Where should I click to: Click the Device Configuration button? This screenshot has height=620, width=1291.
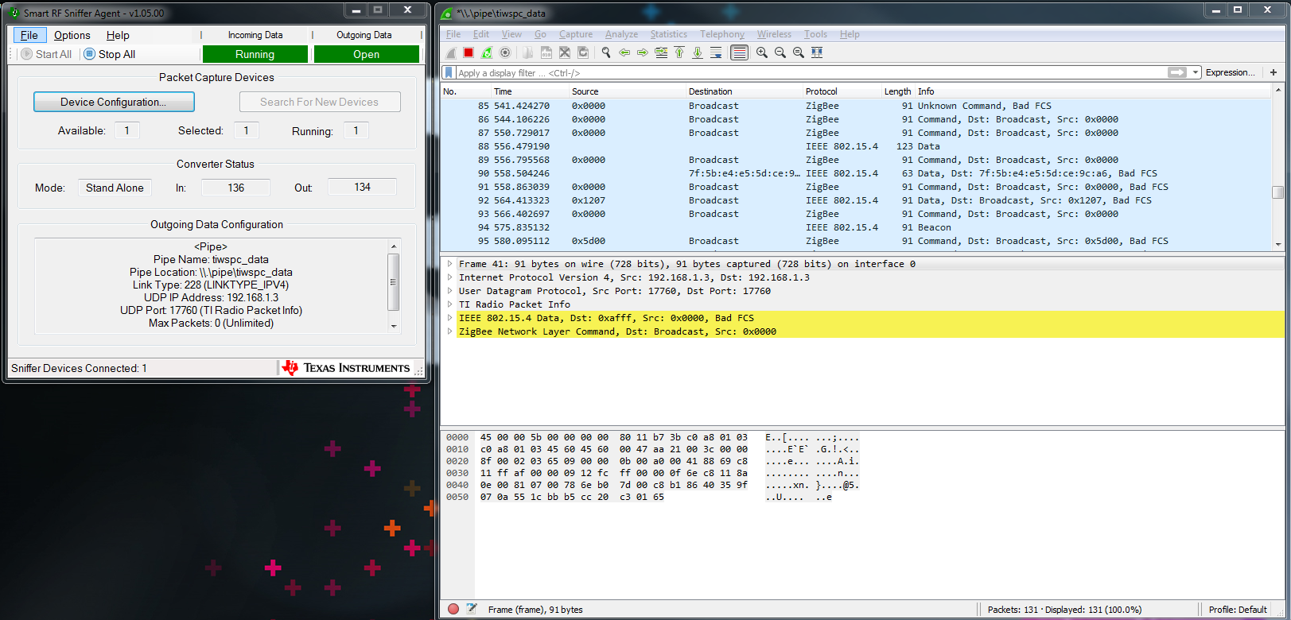[x=114, y=102]
